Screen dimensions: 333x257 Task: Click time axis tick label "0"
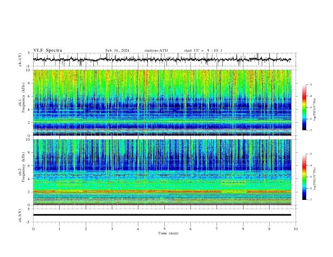[33, 229]
